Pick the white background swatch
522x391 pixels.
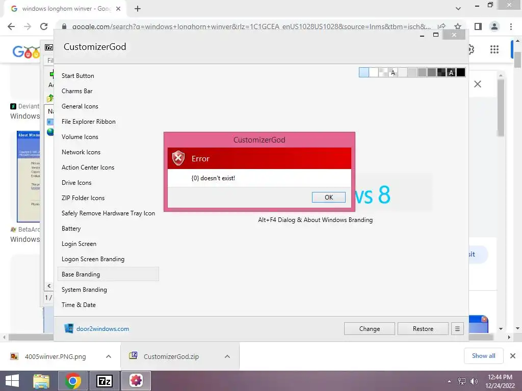(374, 72)
